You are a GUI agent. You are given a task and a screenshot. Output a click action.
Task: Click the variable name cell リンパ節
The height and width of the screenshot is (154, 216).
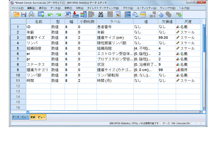(39, 75)
